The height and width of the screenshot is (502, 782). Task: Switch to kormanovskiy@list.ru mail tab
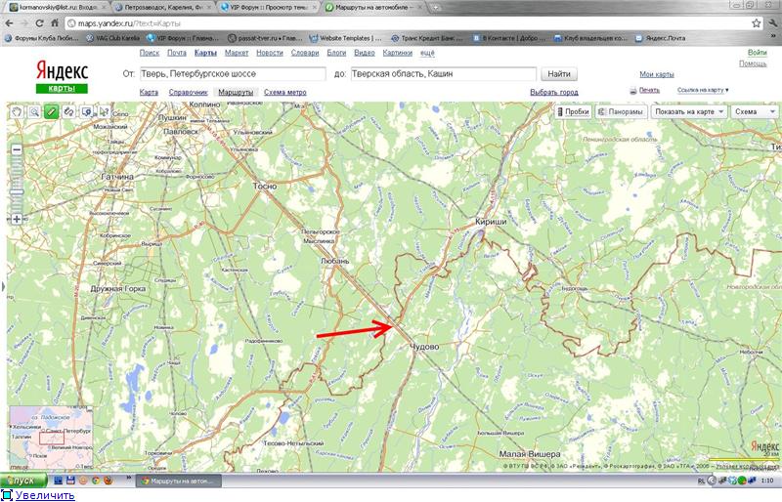57,8
